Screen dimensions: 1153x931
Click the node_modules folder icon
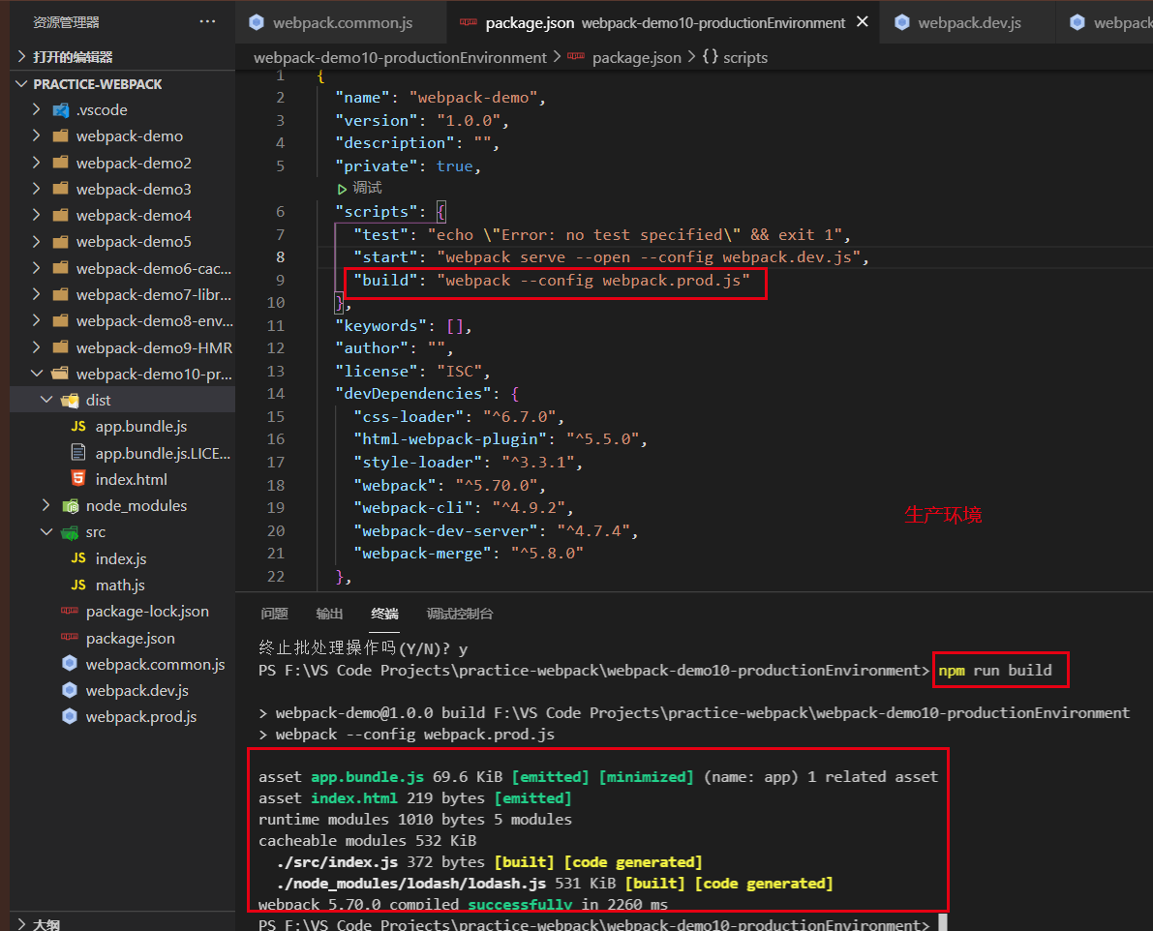70,506
